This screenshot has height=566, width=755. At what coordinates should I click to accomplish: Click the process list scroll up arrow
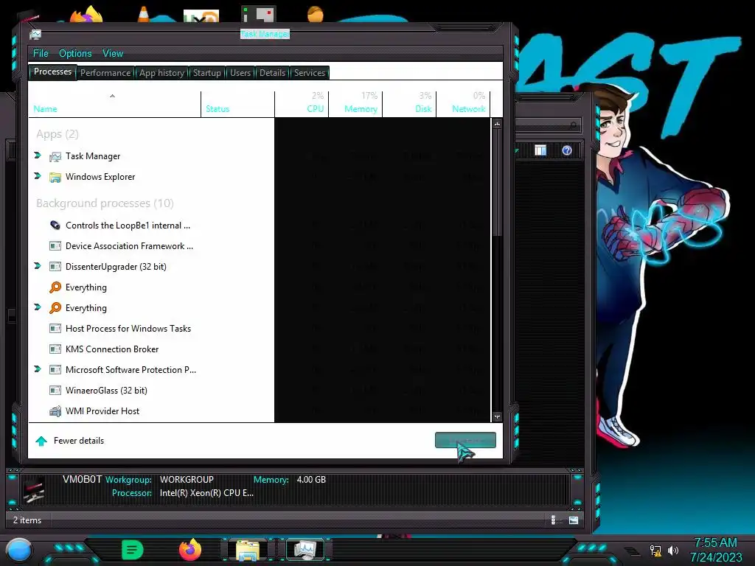point(497,124)
